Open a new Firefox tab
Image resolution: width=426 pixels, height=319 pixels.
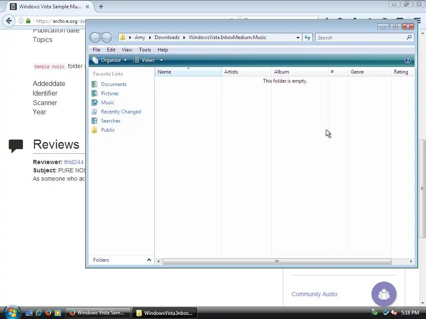coord(101,7)
